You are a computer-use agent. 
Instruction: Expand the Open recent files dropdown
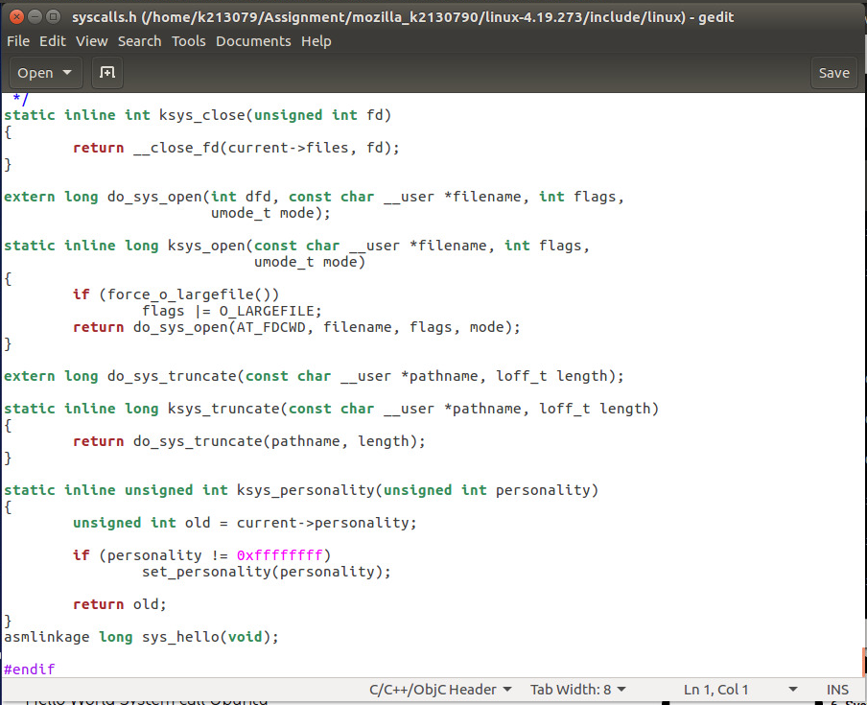pyautogui.click(x=65, y=72)
